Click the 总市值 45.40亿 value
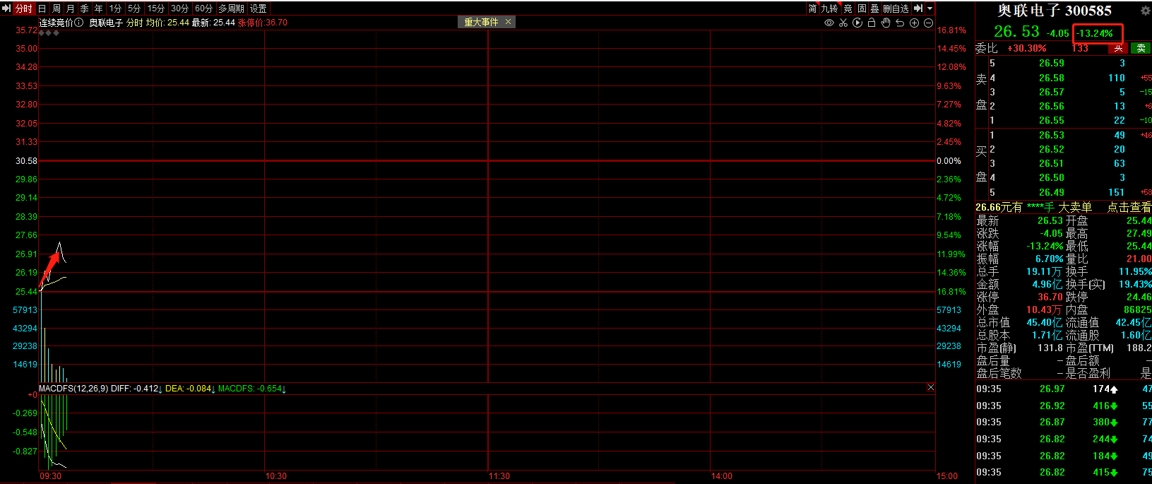The image size is (1152, 484). (x=1045, y=323)
